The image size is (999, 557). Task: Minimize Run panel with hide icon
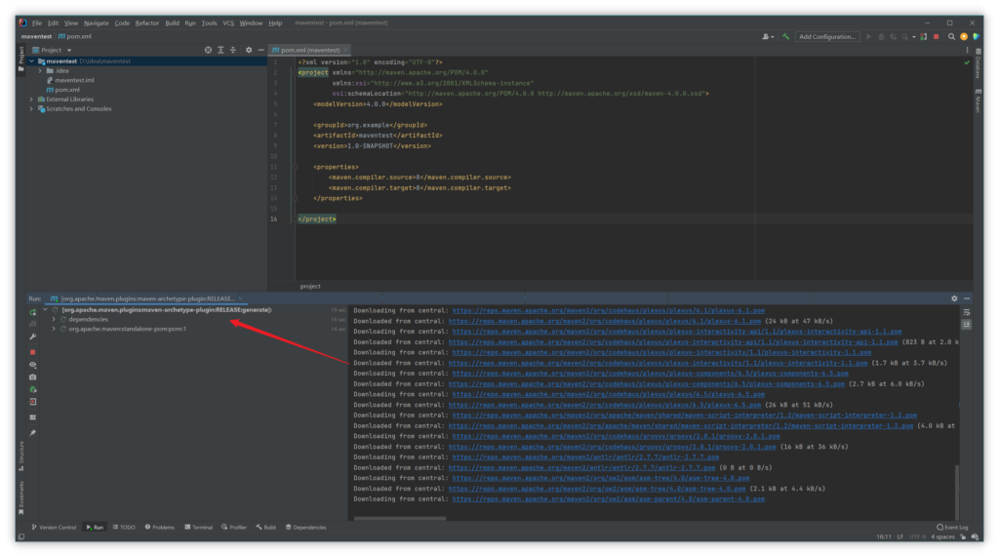967,298
